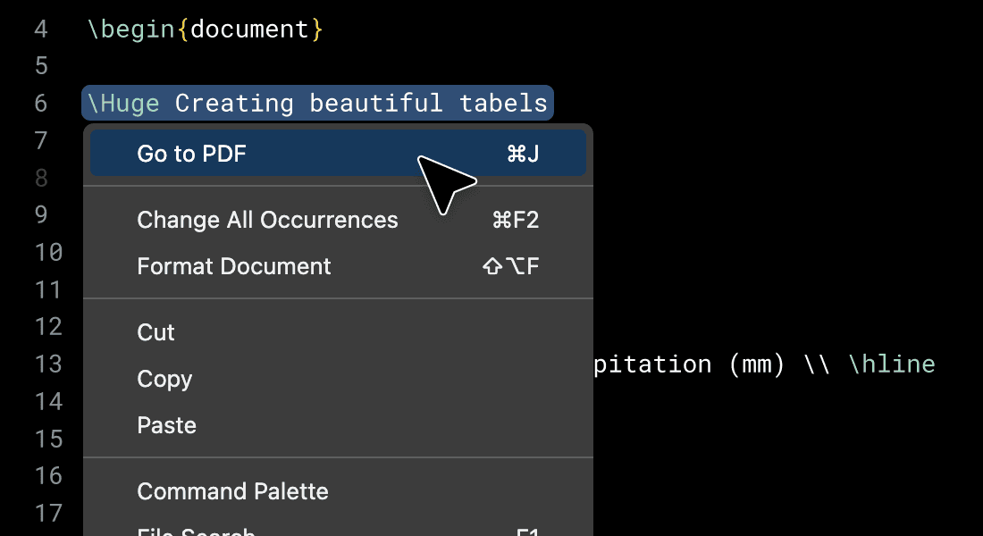Image resolution: width=983 pixels, height=536 pixels.
Task: Open File Search at the menu's bottom
Action: [338, 530]
